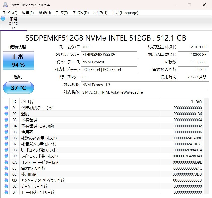Open the ディスク(D) menu
212x198 pixels.
click(81, 13)
